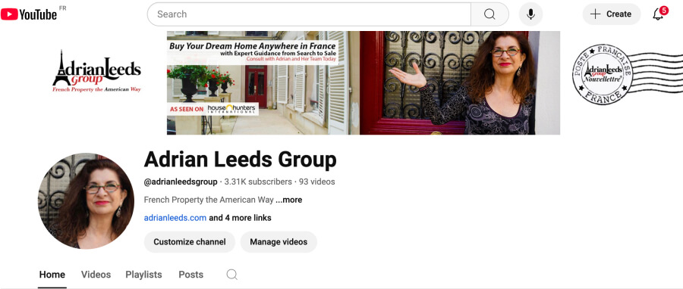This screenshot has height=289, width=683.
Task: Start voice search with the microphone
Action: coord(530,14)
